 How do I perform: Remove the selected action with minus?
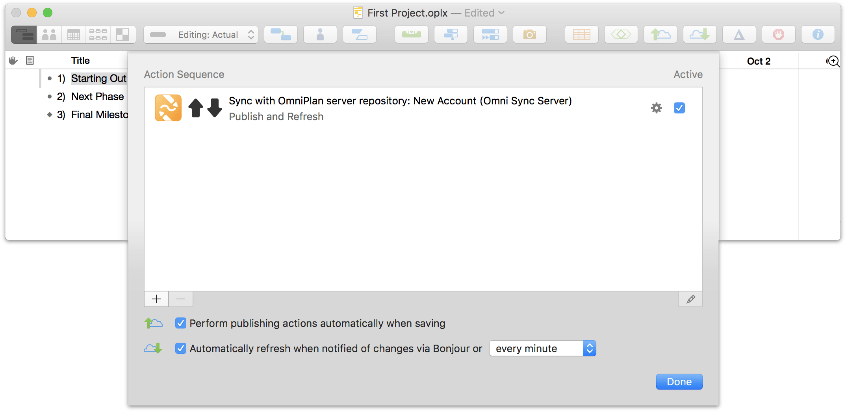click(x=181, y=299)
